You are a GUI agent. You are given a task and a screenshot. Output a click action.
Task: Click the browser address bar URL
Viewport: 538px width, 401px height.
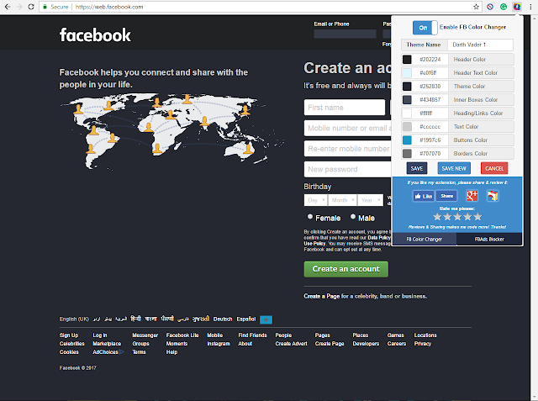tap(109, 7)
